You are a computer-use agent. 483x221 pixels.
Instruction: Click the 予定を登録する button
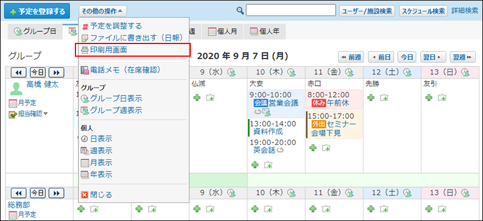(x=37, y=11)
